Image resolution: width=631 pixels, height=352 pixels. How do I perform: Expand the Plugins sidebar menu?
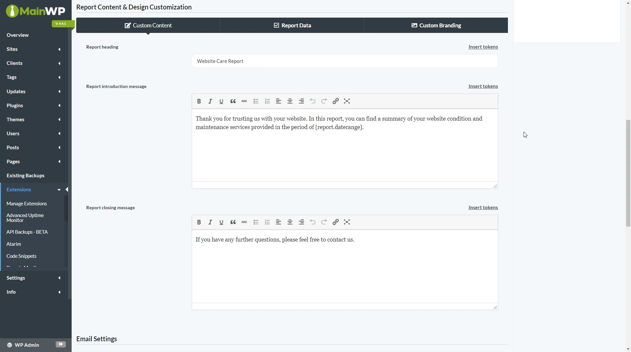(x=34, y=105)
